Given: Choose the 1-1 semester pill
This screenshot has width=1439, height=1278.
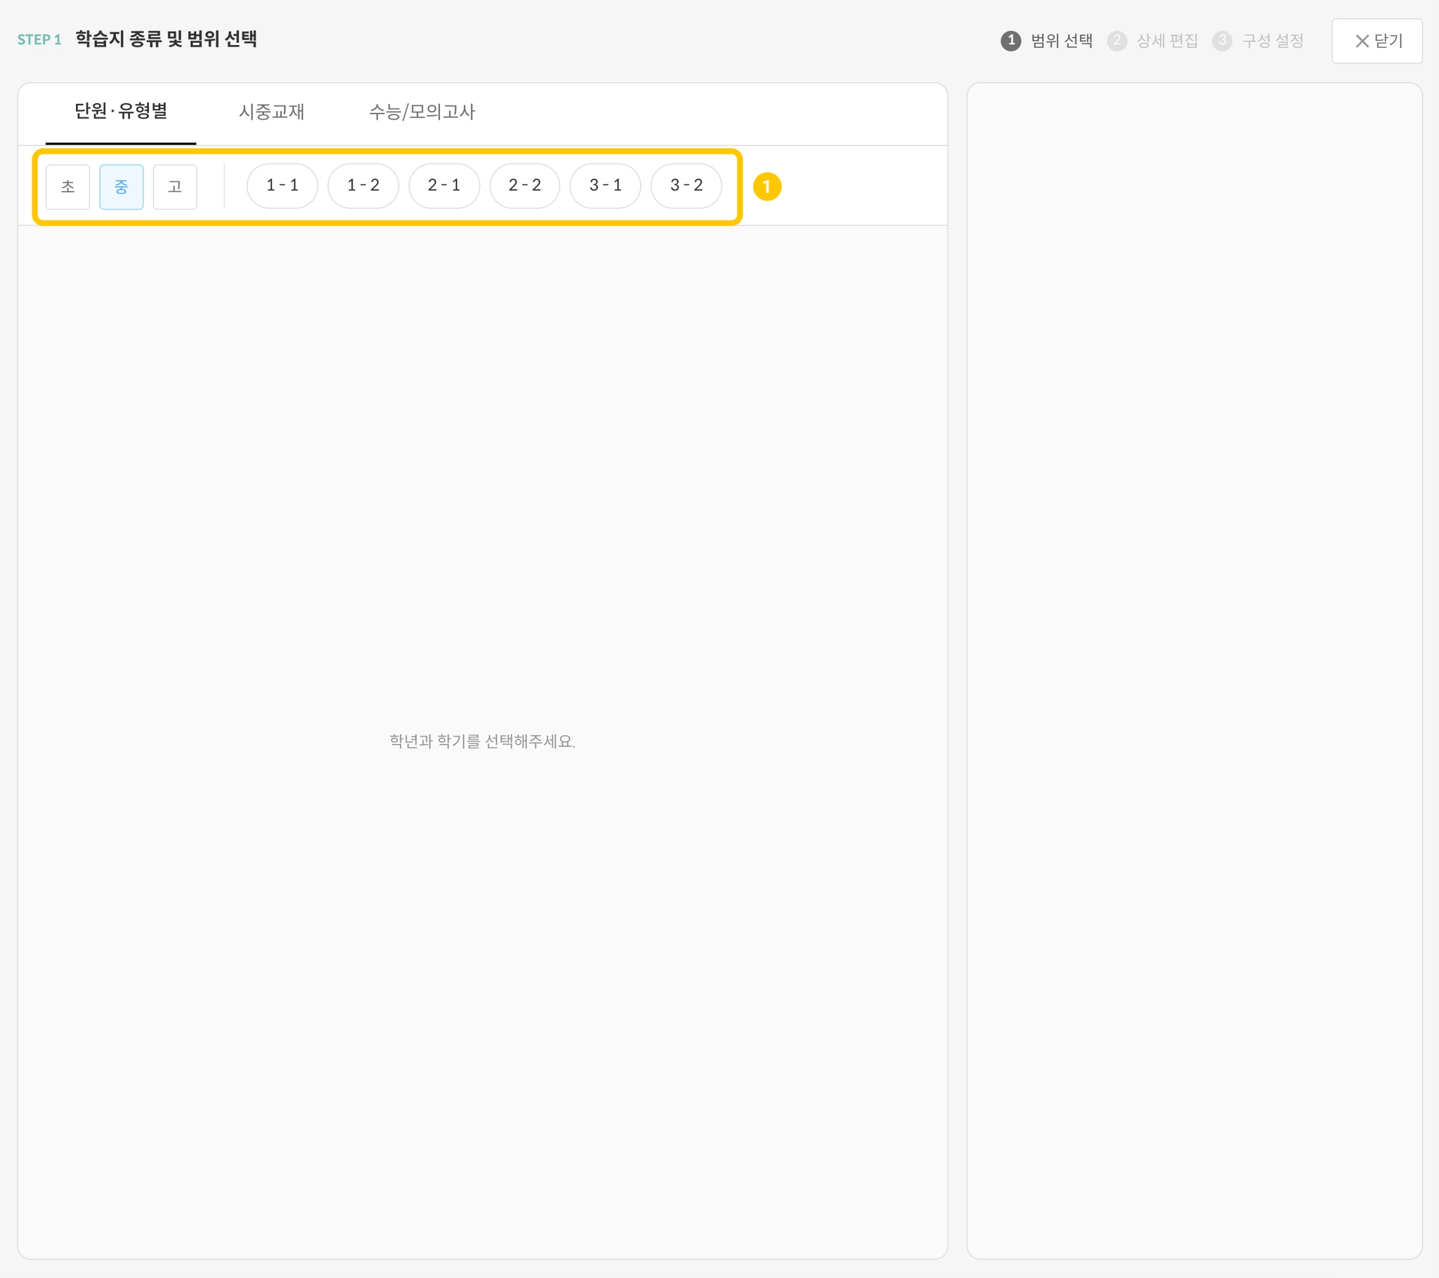Looking at the screenshot, I should tap(282, 186).
